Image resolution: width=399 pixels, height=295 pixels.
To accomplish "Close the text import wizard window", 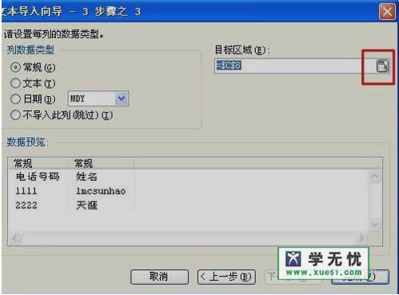I will [x=387, y=12].
